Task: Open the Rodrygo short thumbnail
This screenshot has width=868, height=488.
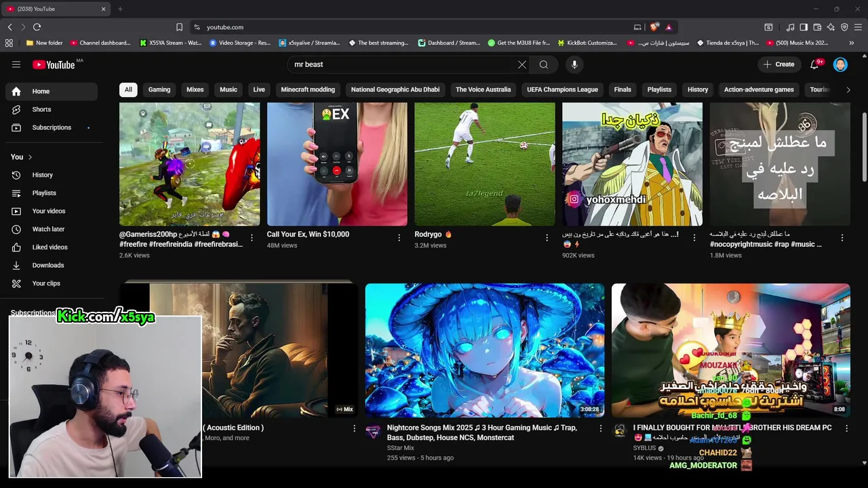Action: point(484,164)
